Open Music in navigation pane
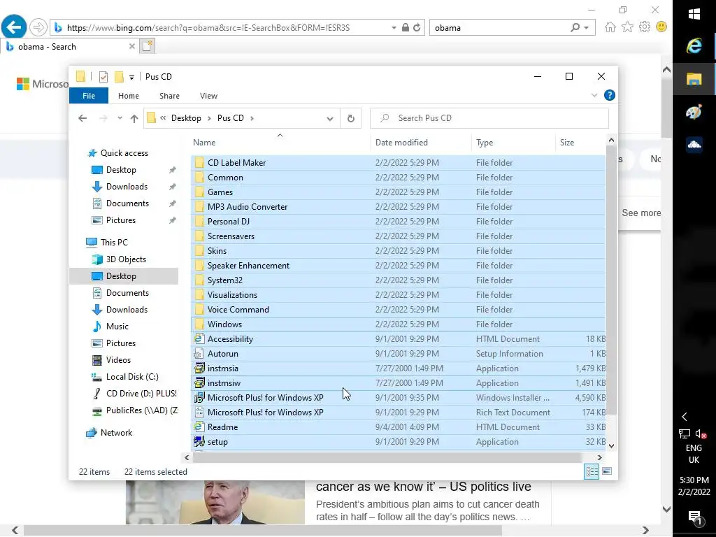Viewport: 716px width, 537px height. 117,327
